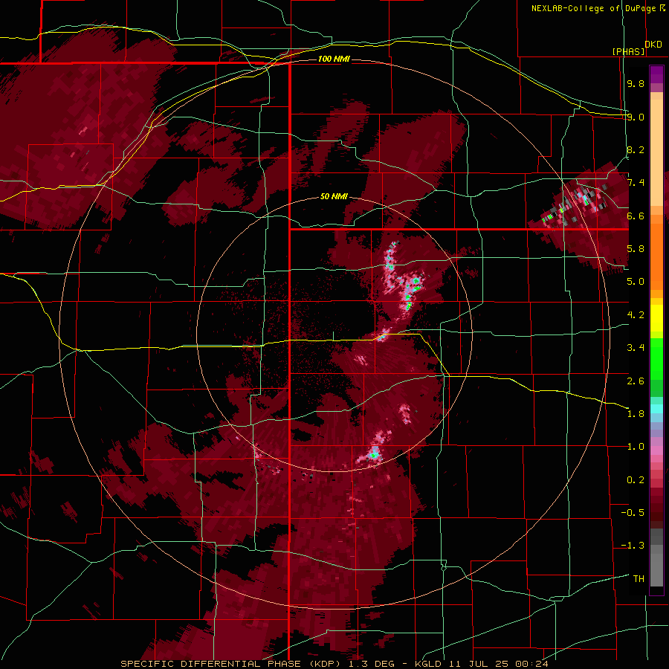Click the bright green segment of the color bar
This screenshot has height=669, width=669.
pyautogui.click(x=656, y=359)
